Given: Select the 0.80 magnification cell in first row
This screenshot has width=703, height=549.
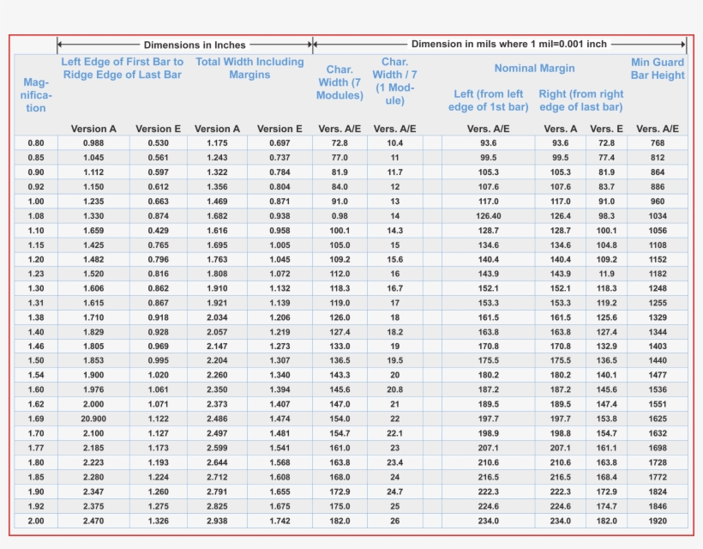Looking at the screenshot, I should (36, 143).
